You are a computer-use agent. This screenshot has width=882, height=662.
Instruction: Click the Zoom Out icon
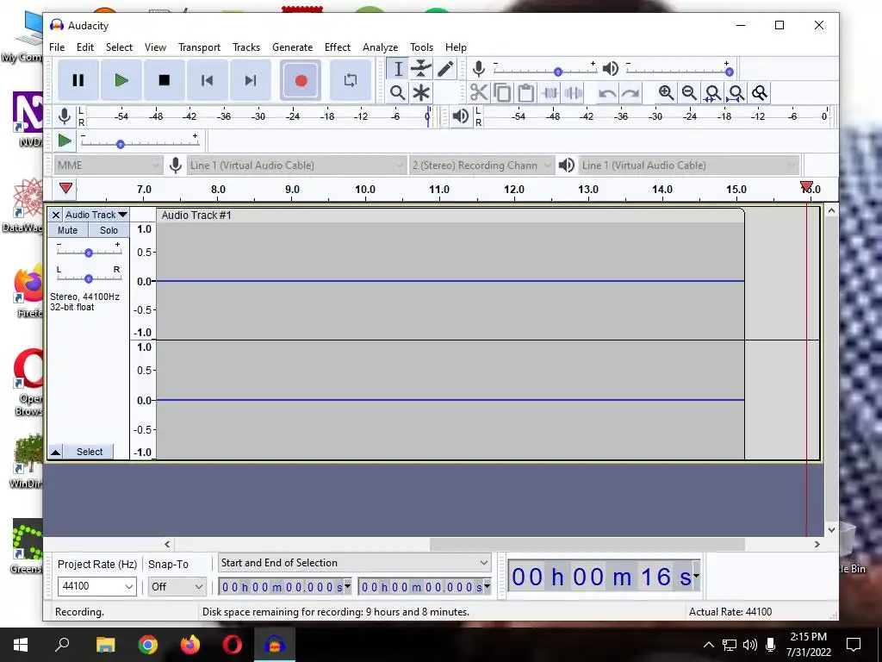coord(690,93)
